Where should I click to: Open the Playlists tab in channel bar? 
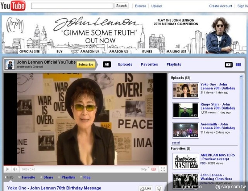[x=174, y=64]
